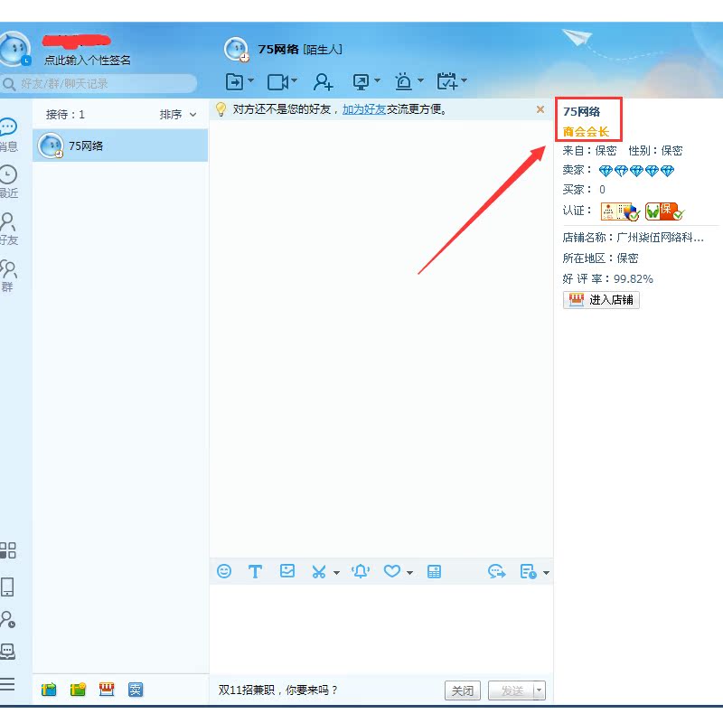This screenshot has height=723, width=723.
Task: Click the 加为好友 link
Action: (363, 109)
